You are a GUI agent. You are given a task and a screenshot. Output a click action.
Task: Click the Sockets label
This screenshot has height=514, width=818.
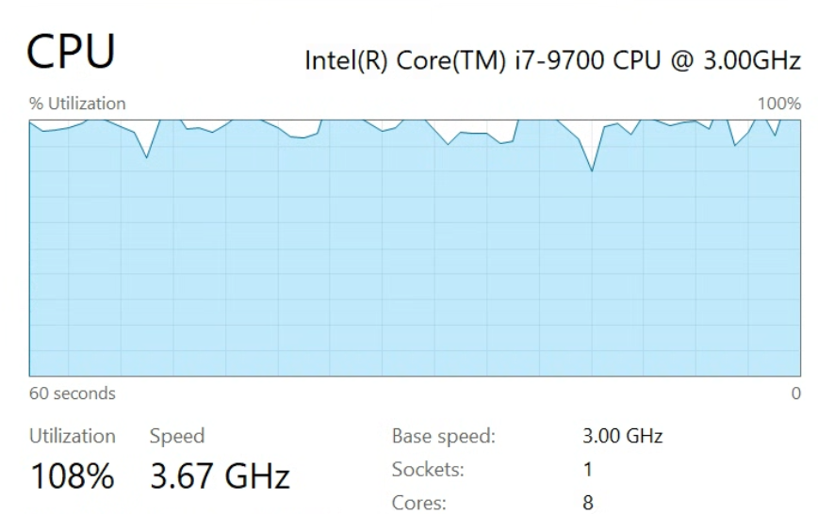pyautogui.click(x=427, y=470)
